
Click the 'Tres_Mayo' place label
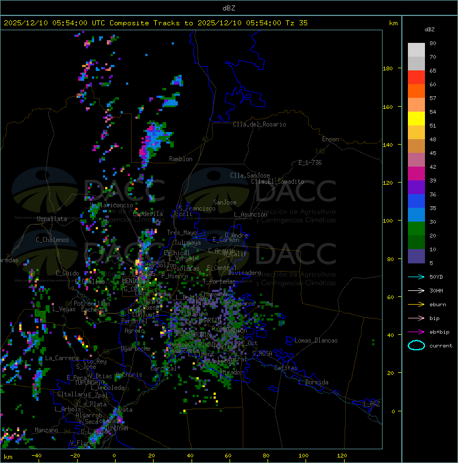pyautogui.click(x=182, y=233)
